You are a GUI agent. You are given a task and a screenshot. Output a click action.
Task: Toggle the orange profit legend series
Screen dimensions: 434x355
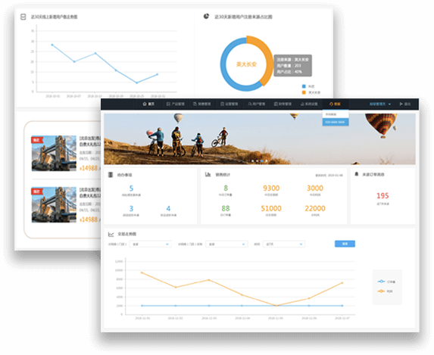[385, 291]
